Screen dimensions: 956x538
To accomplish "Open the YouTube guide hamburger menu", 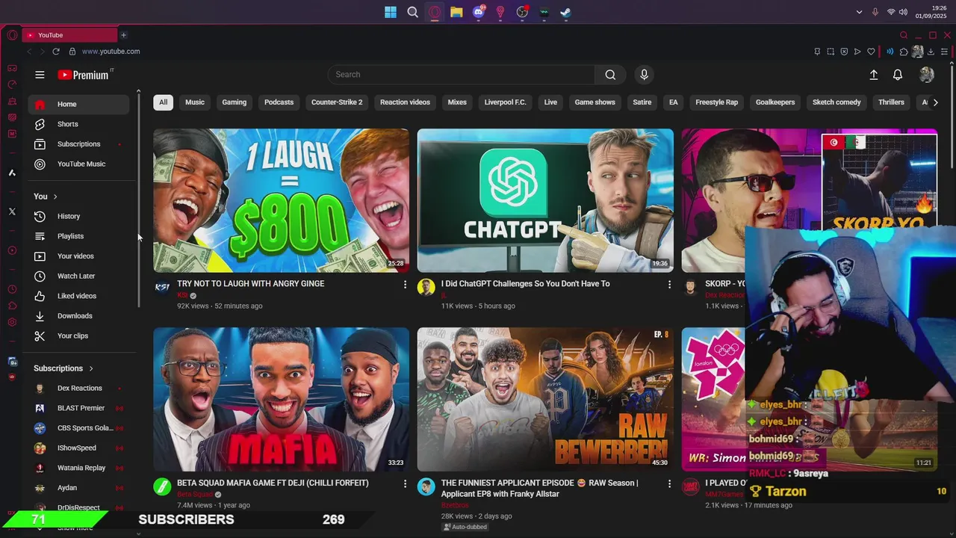I will click(x=40, y=75).
